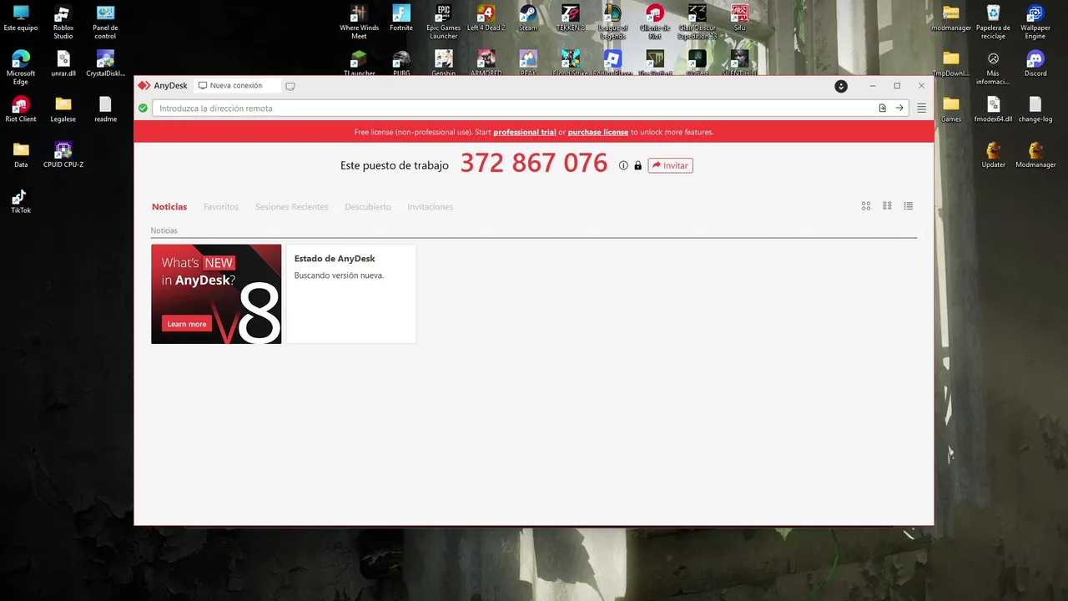Open the new session monitor icon tab
The height and width of the screenshot is (601, 1068).
click(290, 86)
